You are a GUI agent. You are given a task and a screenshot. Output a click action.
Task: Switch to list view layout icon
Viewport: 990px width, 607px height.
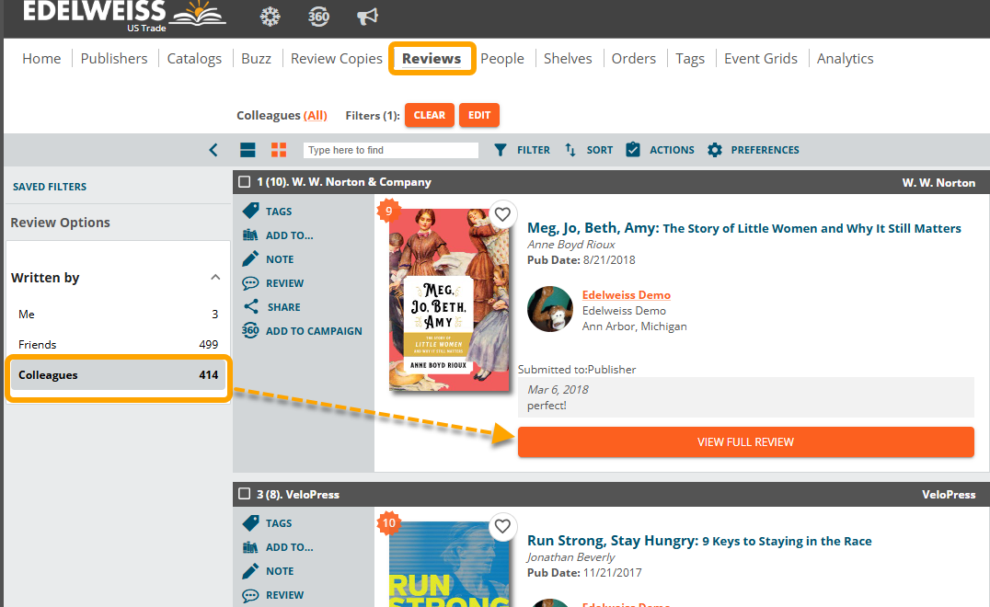pyautogui.click(x=247, y=150)
